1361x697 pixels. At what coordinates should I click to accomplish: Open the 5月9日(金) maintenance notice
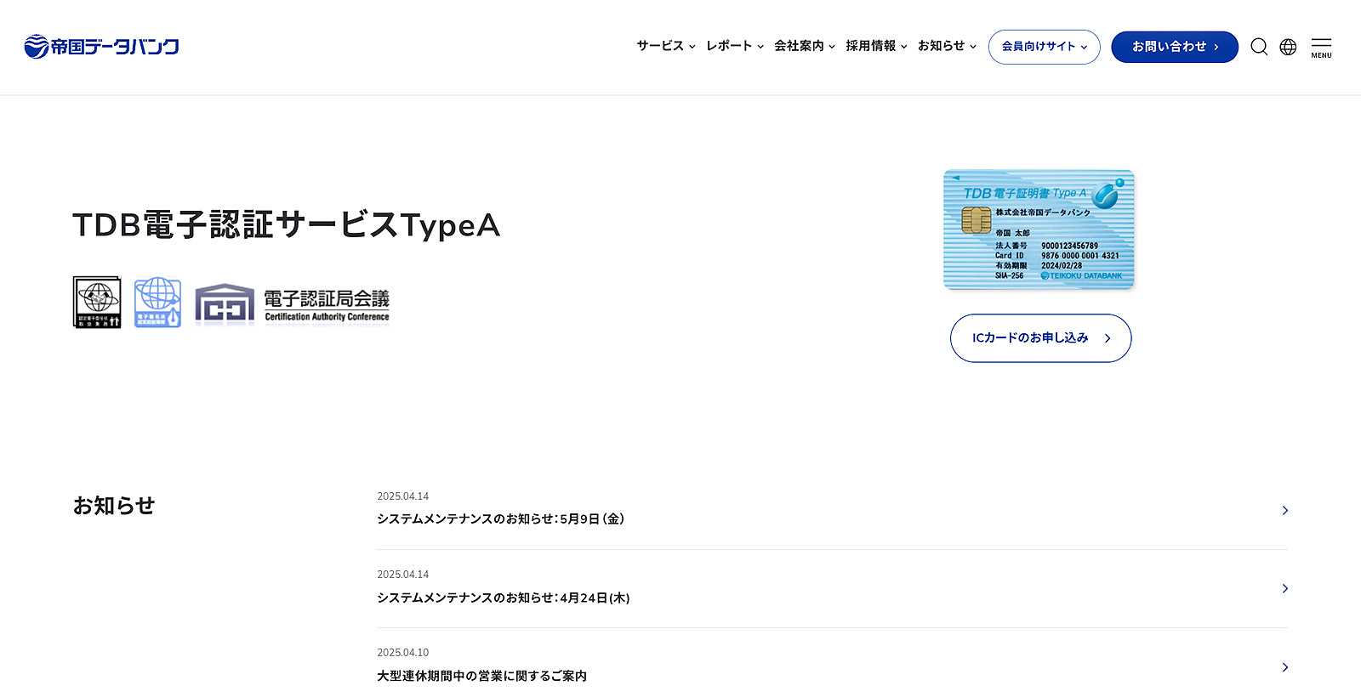832,510
